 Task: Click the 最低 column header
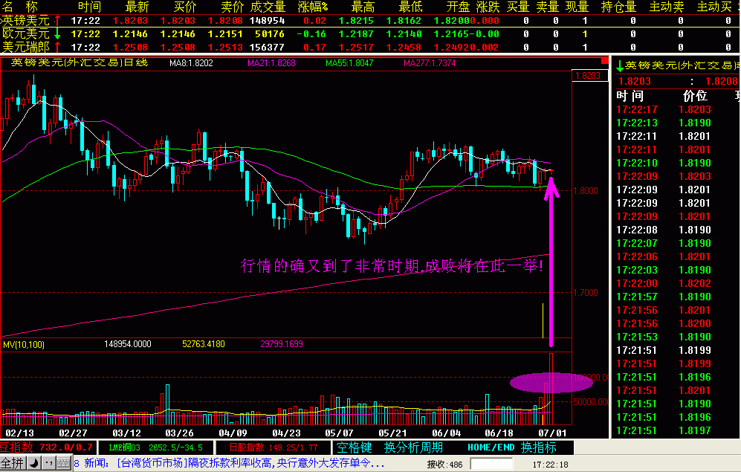411,7
